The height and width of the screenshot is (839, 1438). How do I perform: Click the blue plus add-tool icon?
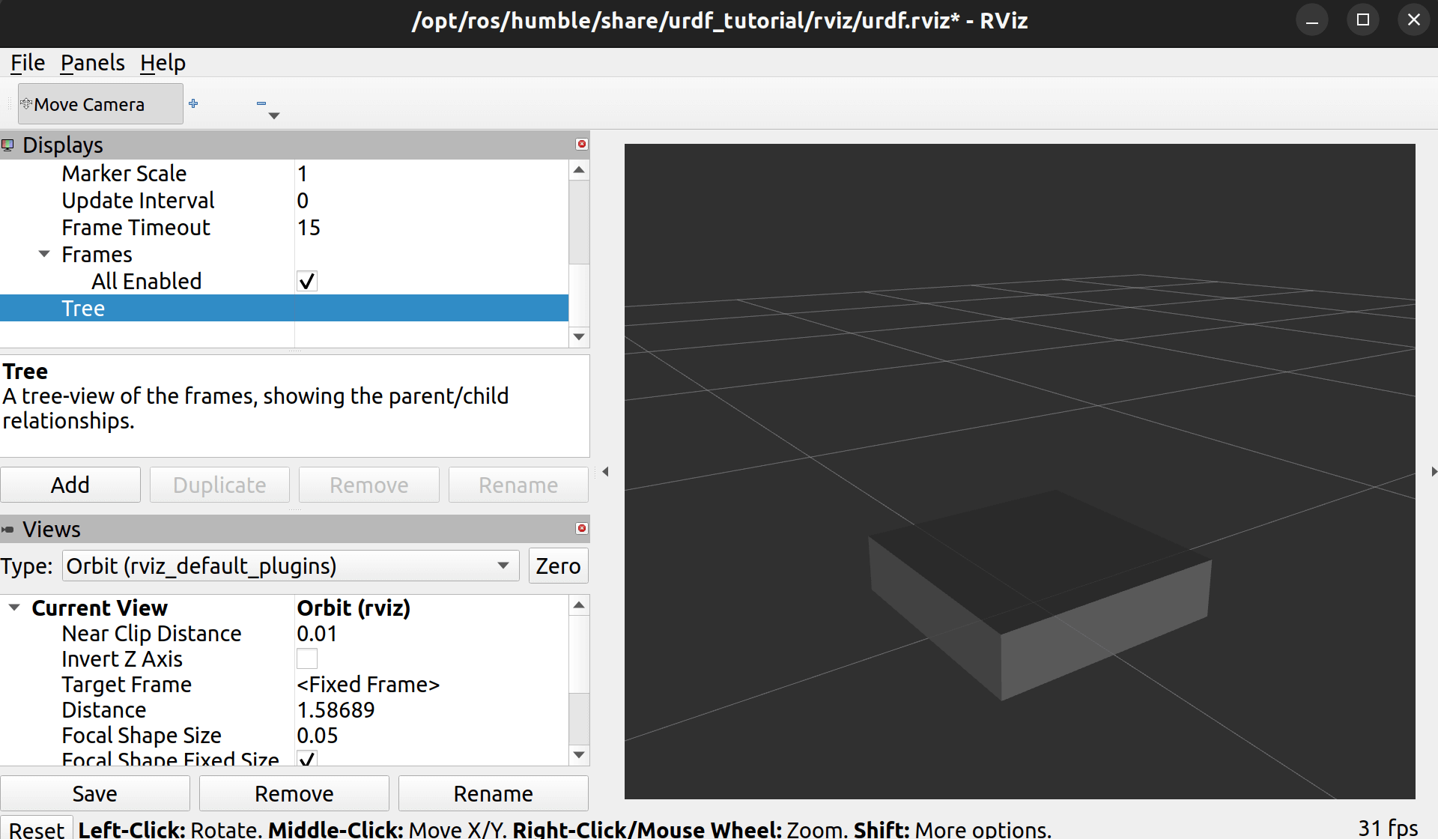193,103
